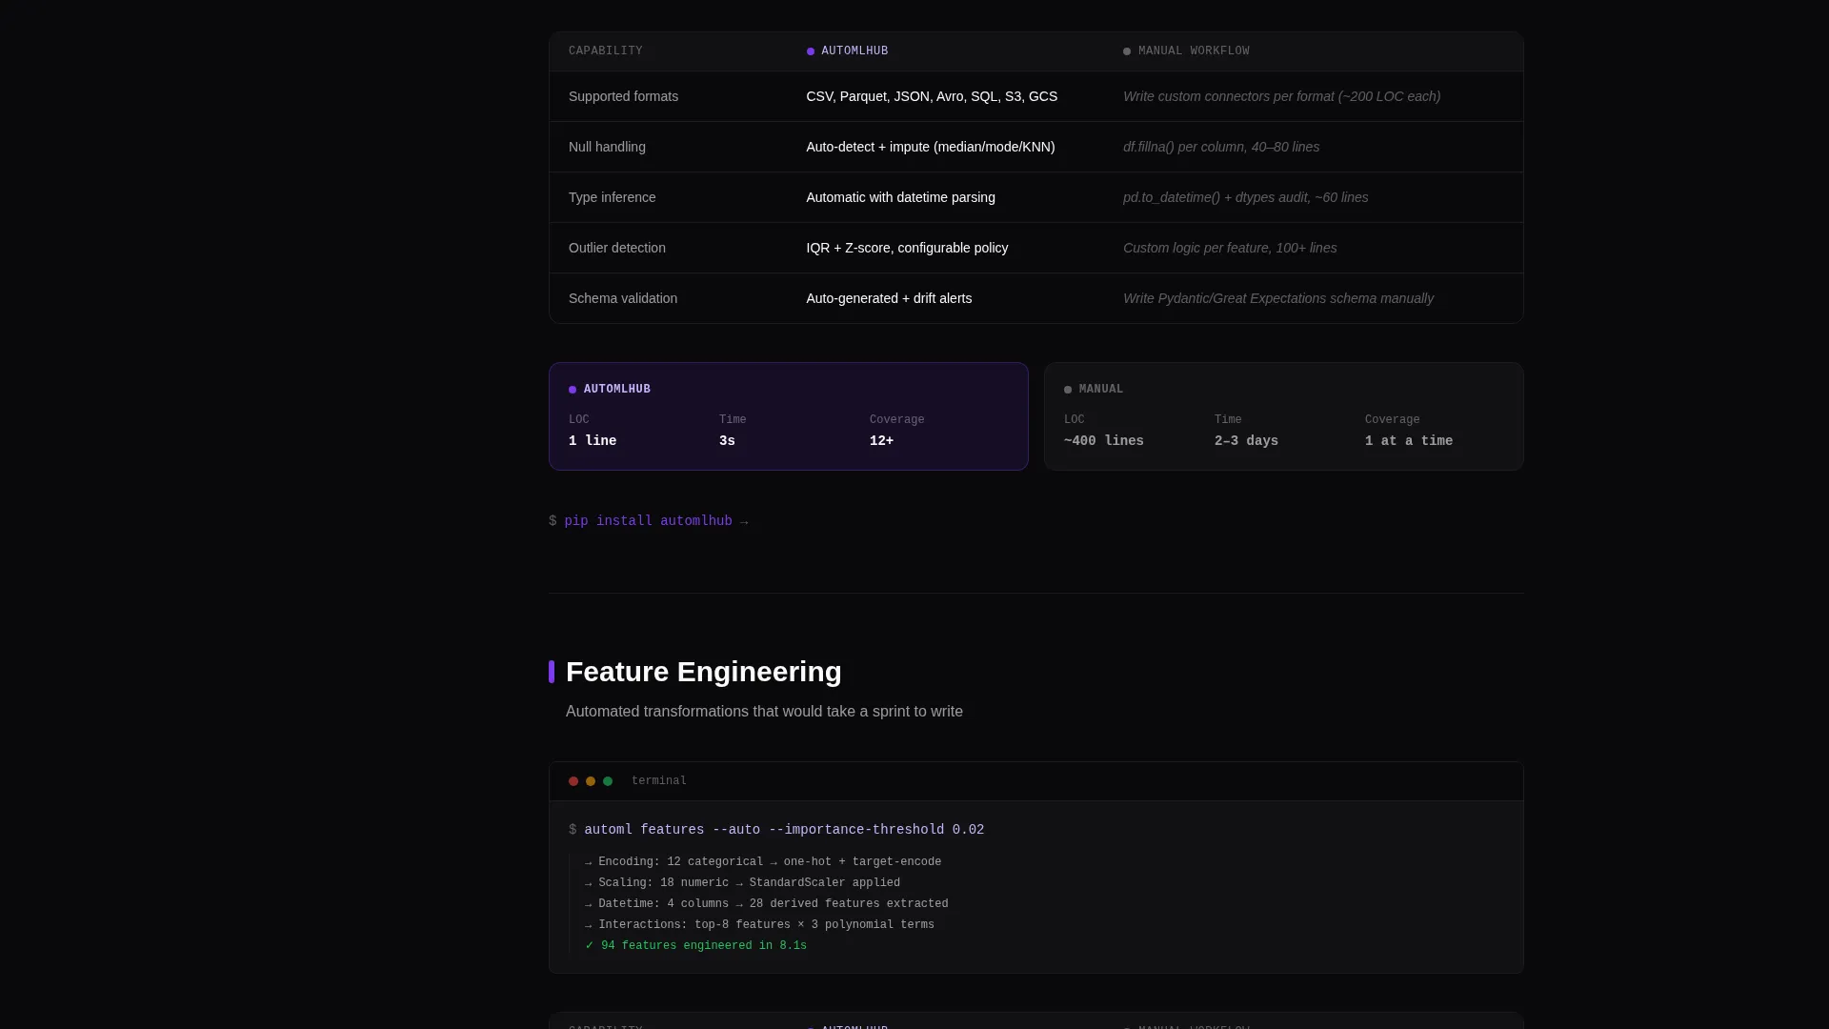Click the '12+' Coverage value
Viewport: 1829px width, 1029px height.
(x=881, y=441)
